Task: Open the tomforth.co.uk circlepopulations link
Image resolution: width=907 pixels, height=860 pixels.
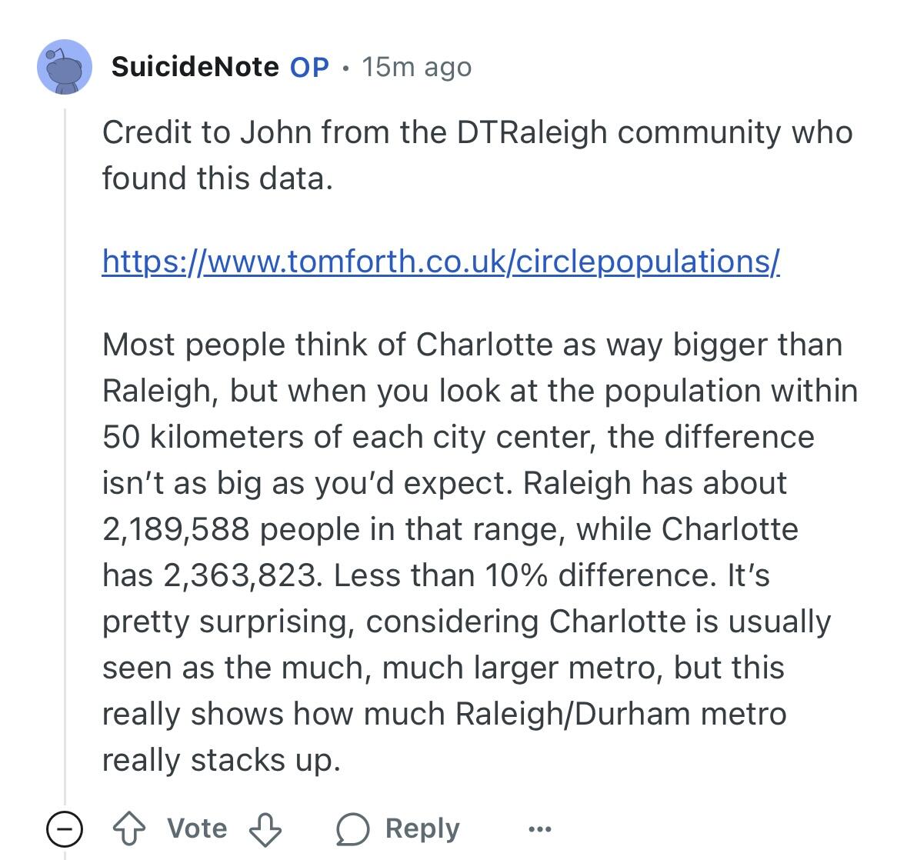Action: coord(441,262)
